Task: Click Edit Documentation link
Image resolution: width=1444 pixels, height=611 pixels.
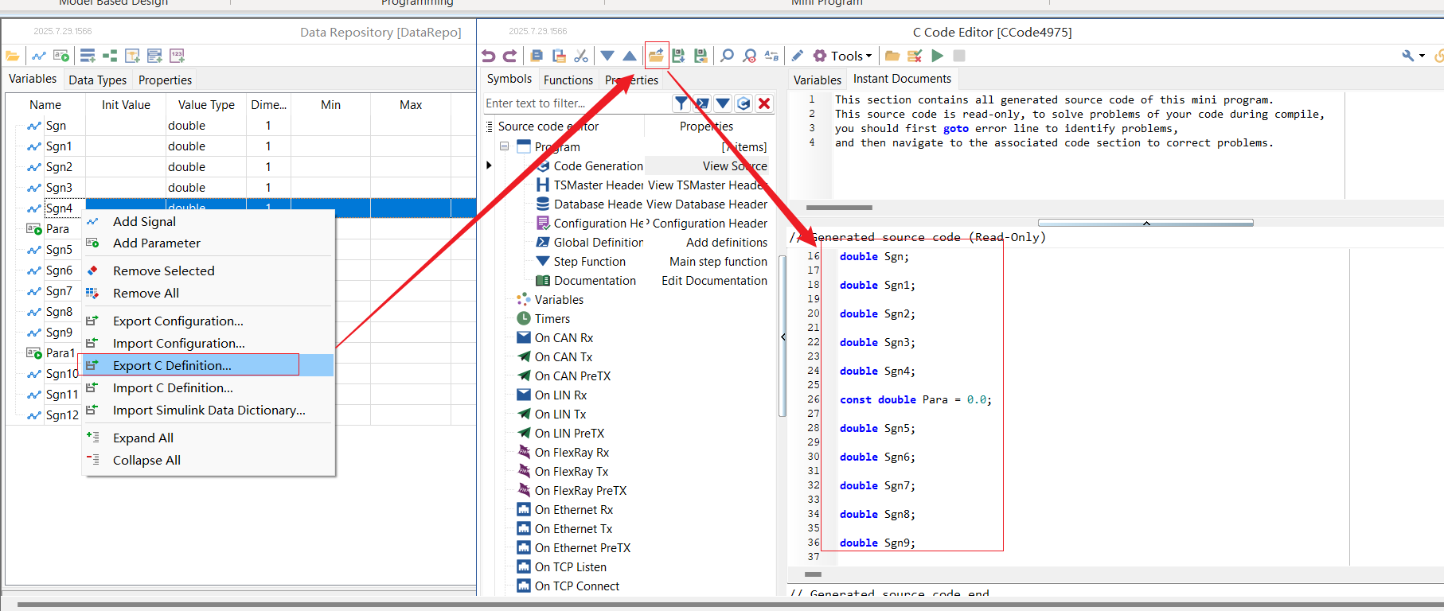Action: point(714,281)
